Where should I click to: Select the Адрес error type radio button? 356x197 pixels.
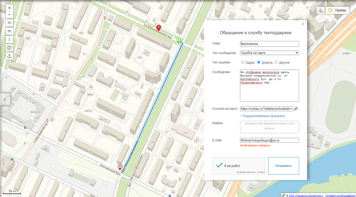(242, 62)
